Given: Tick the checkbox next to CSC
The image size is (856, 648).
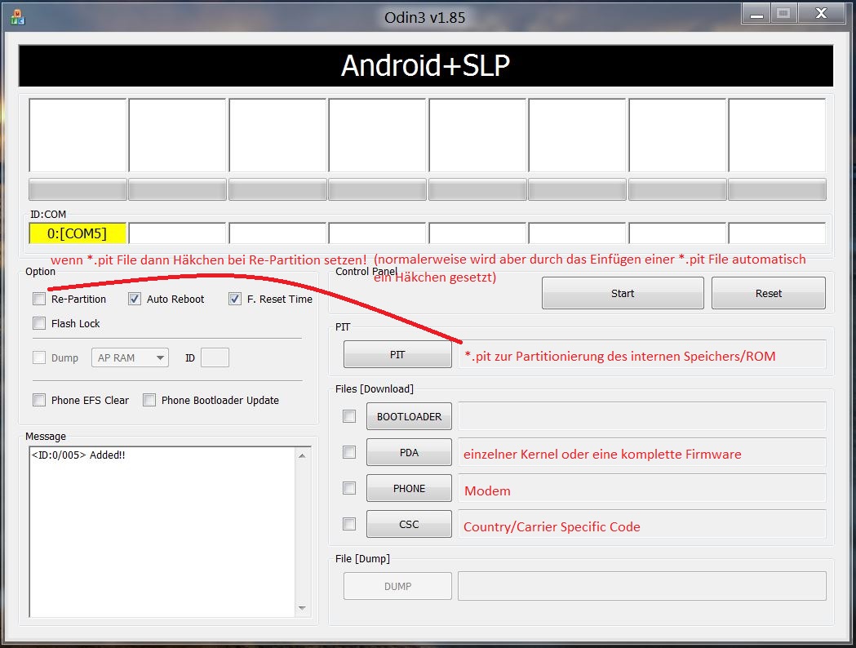Looking at the screenshot, I should click(x=348, y=524).
